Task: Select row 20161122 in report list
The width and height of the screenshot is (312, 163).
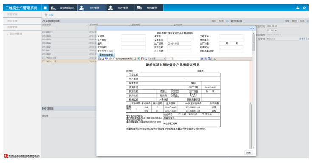Action: (69, 43)
